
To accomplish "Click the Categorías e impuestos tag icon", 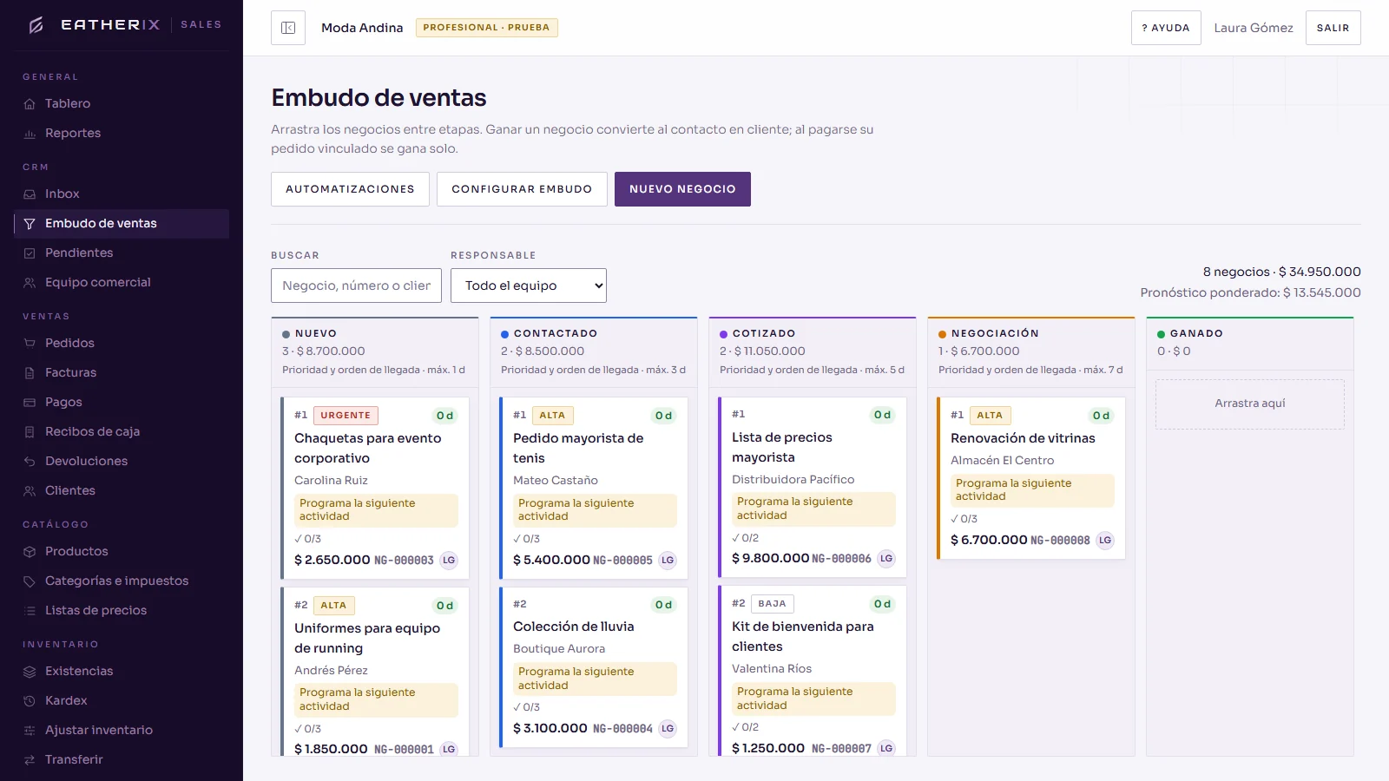I will 30,581.
